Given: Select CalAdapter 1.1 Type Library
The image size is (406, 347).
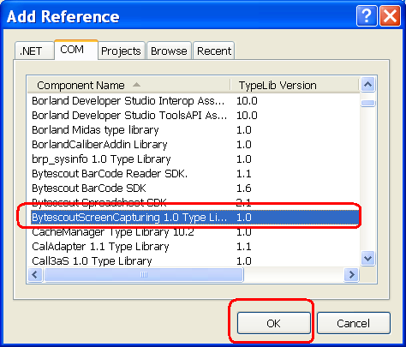Looking at the screenshot, I should (x=194, y=247).
